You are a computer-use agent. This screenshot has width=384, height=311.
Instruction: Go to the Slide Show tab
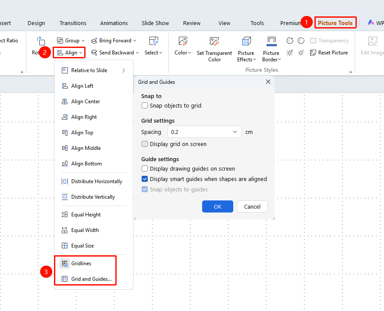(x=155, y=23)
